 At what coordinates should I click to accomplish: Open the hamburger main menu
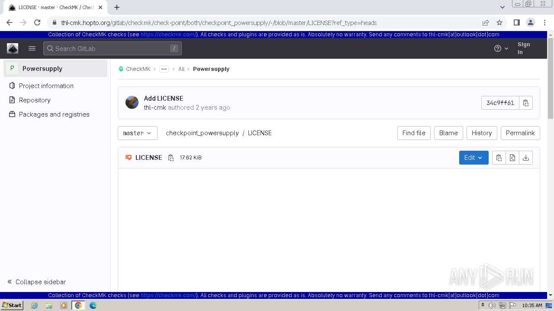[32, 48]
